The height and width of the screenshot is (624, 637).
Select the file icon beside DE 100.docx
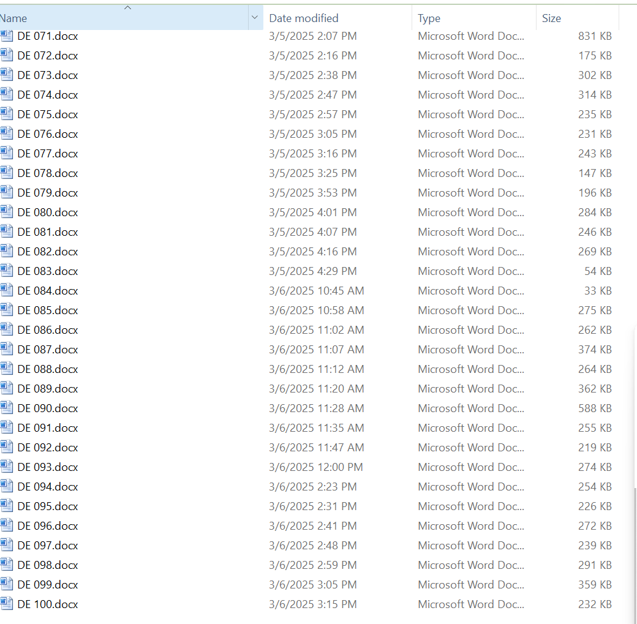pyautogui.click(x=6, y=604)
